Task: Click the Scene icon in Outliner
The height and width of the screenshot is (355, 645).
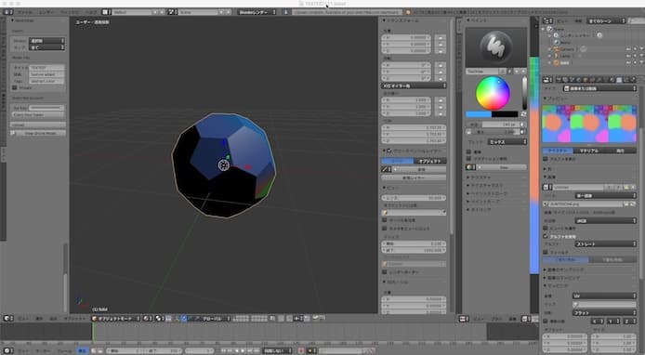Action: [549, 29]
